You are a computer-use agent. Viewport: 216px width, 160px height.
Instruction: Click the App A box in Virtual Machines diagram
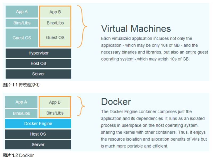click(x=22, y=11)
